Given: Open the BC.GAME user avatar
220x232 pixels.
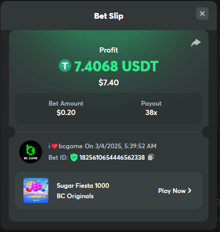Looking at the screenshot, I should coord(31,152).
